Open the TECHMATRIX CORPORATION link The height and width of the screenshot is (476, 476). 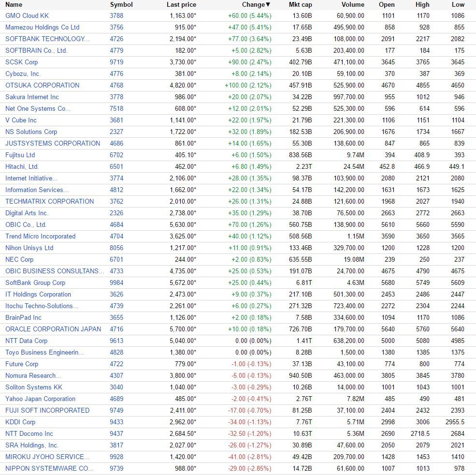coord(49,202)
